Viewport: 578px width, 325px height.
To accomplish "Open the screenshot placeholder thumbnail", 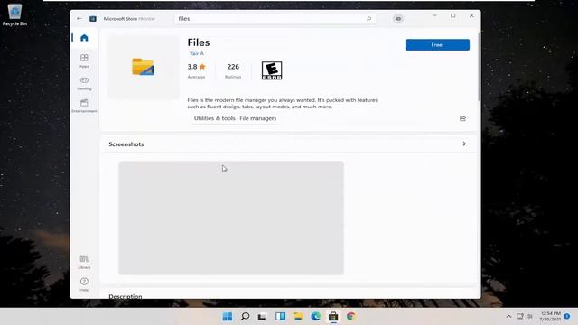I will [231, 218].
